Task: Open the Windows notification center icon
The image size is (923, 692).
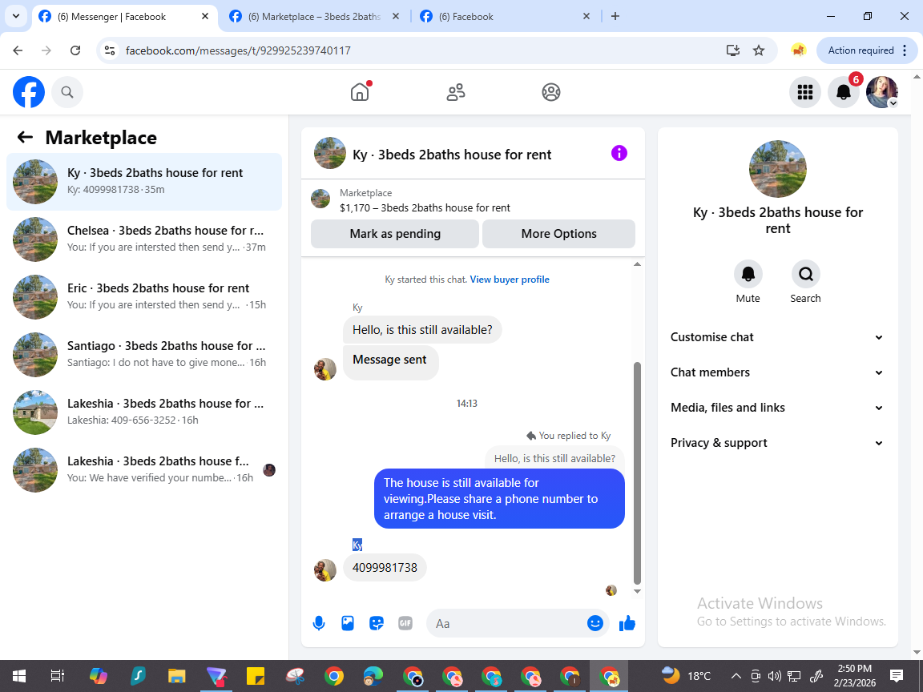Action: click(x=897, y=676)
